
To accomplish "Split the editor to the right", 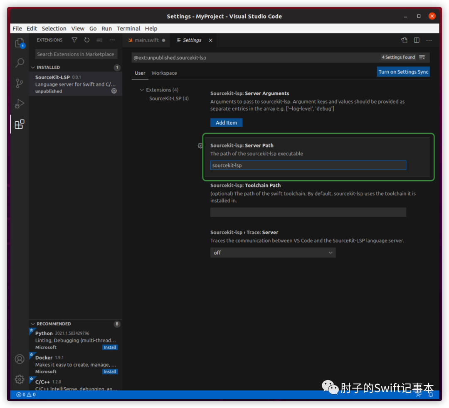I will 417,40.
